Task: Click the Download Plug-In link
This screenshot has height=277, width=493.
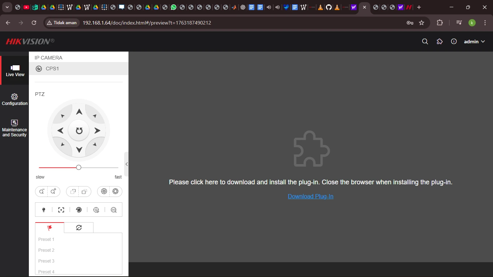Action: click(310, 196)
